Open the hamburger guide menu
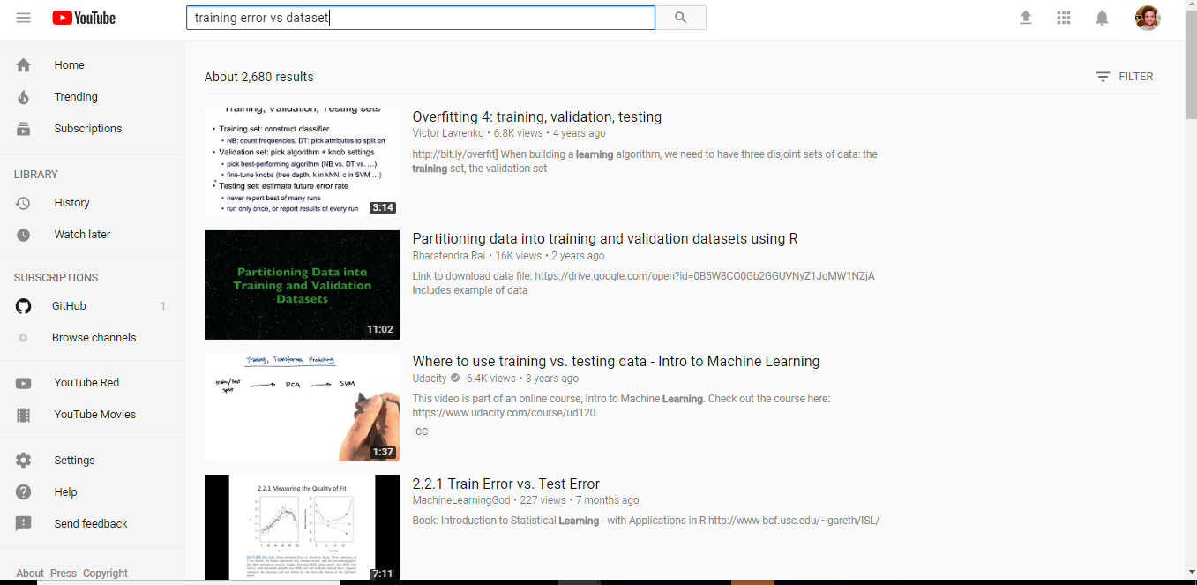 [24, 18]
